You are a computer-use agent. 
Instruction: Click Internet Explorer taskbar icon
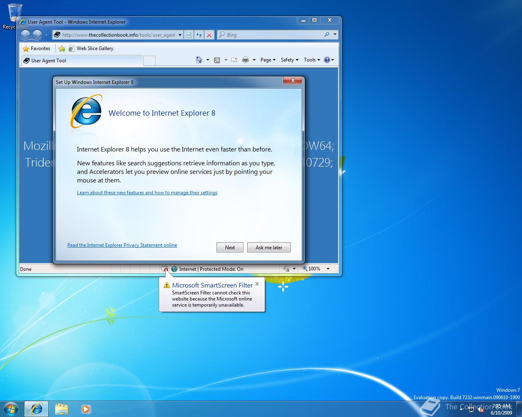(x=36, y=409)
